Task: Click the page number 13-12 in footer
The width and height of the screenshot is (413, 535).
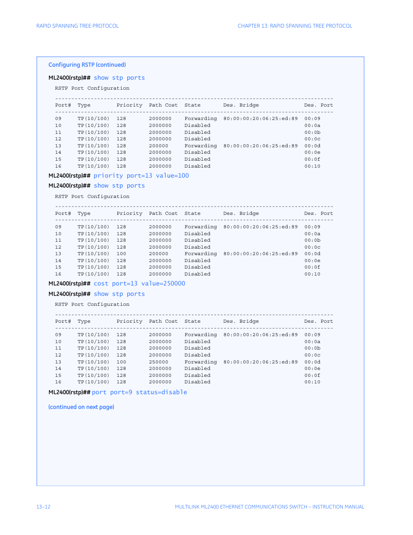Action: 43,507
